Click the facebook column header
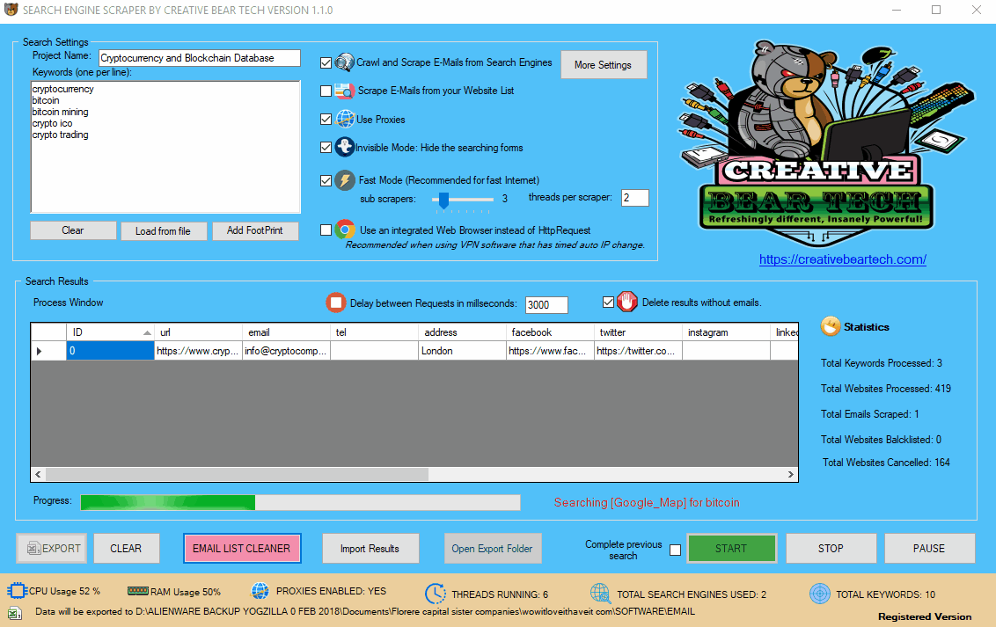 click(x=551, y=332)
